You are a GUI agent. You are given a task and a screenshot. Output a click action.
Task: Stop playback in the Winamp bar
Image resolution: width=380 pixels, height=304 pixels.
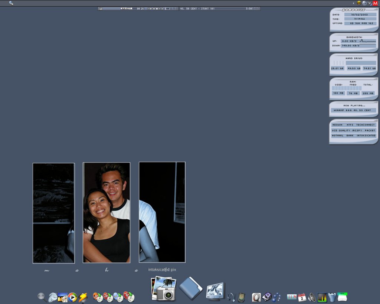coord(157,9)
